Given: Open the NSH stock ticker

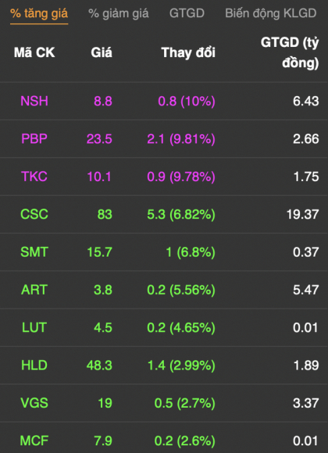Looking at the screenshot, I should click(34, 101).
